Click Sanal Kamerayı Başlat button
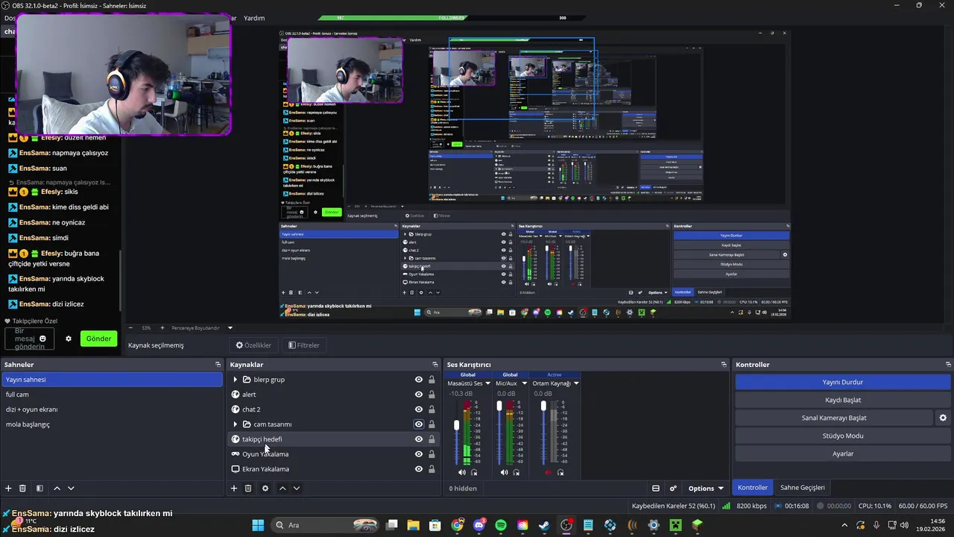Screen dimensions: 954x537 pos(834,418)
